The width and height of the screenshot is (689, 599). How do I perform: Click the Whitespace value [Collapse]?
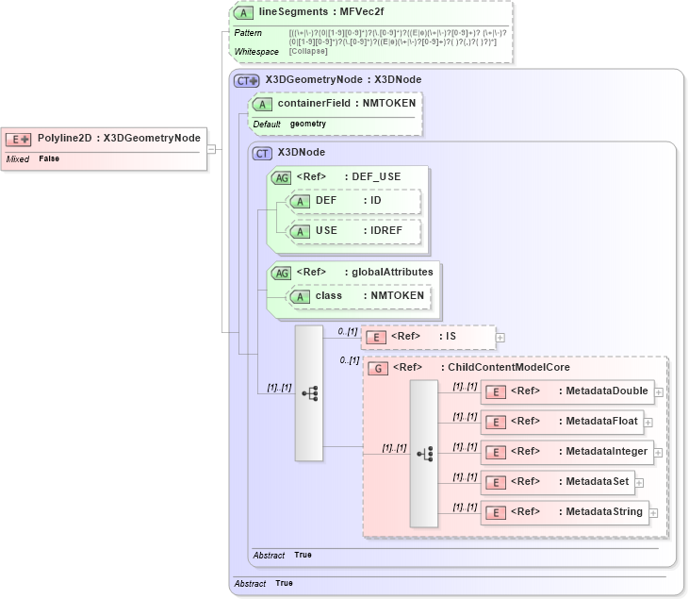tap(308, 51)
